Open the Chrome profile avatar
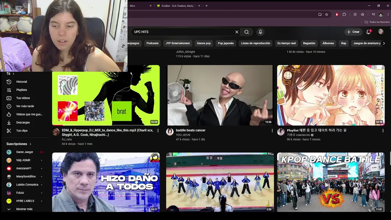The width and height of the screenshot is (391, 220). tap(381, 14)
